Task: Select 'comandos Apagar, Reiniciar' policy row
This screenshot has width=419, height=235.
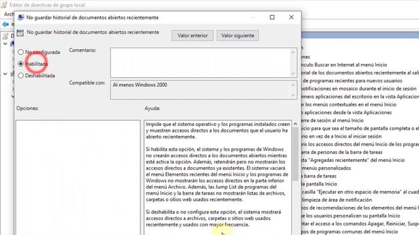Action: point(360,224)
